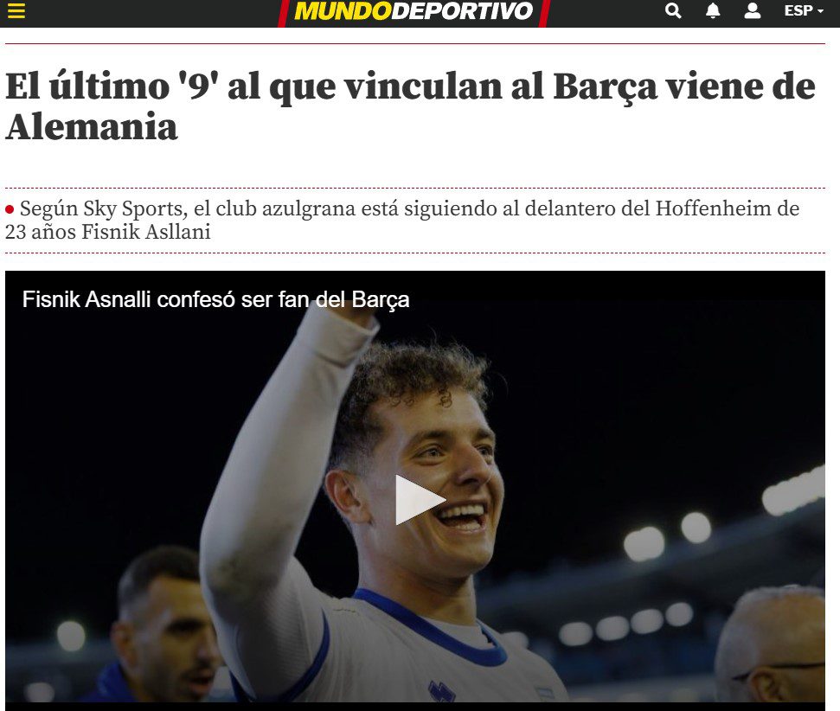
Task: Open the yellow hamburger menu
Action: [x=16, y=10]
